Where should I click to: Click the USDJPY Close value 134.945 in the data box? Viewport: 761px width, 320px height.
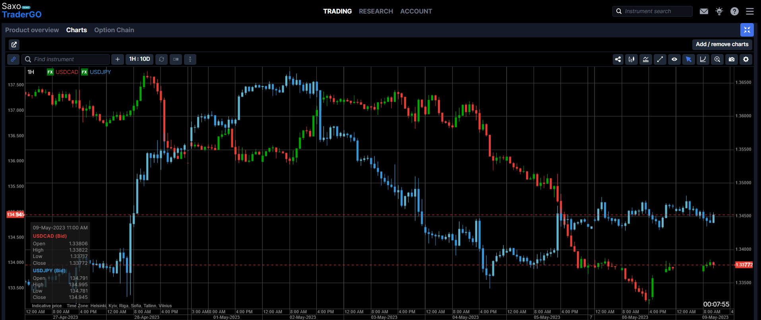point(78,297)
